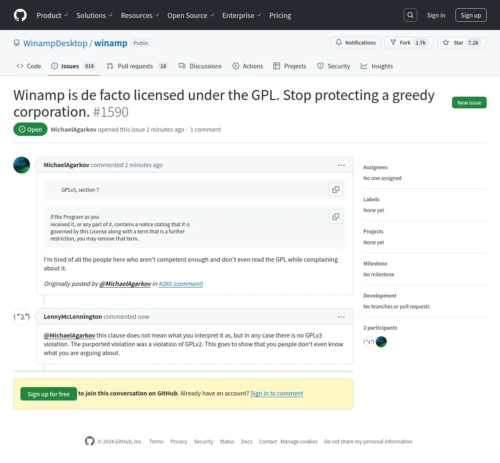This screenshot has width=500, height=463.
Task: Open MichaelAgarkov comment options menu
Action: (341, 165)
